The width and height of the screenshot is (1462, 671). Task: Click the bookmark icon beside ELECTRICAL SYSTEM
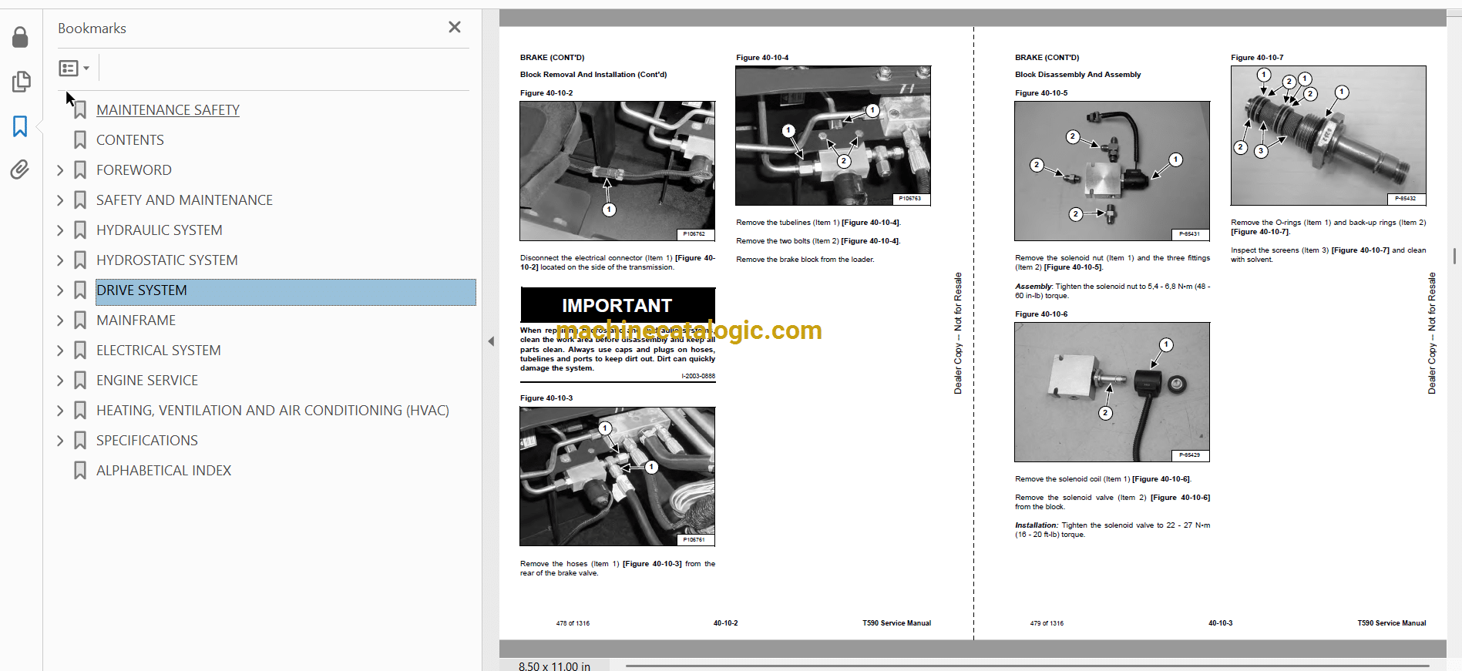coord(80,351)
